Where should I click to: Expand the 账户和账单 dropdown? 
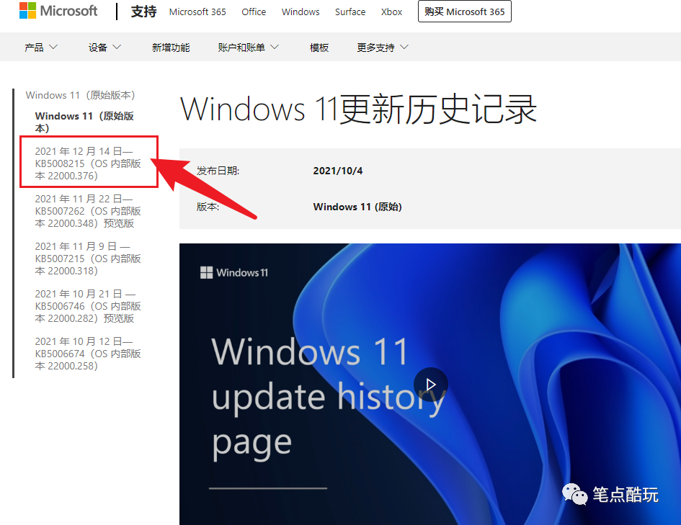pyautogui.click(x=248, y=48)
